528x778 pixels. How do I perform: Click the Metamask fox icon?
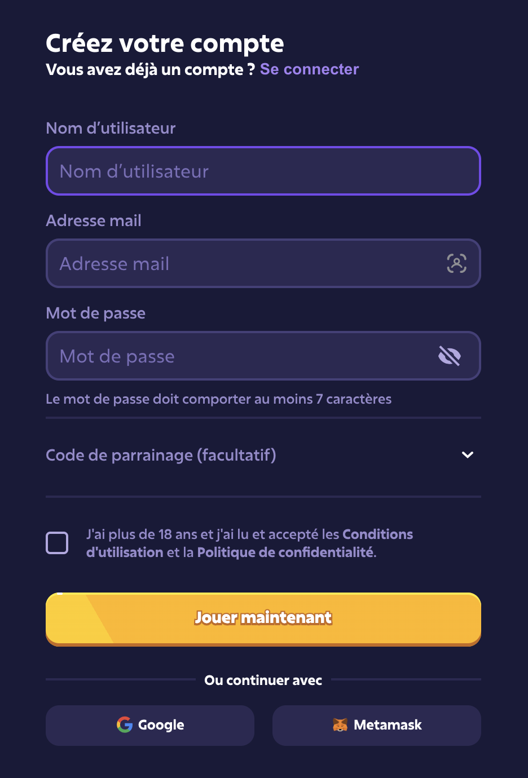coord(340,725)
